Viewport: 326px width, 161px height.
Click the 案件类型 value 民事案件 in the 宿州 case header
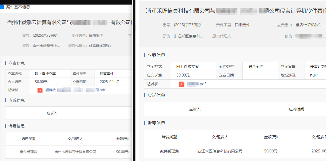[96, 35]
